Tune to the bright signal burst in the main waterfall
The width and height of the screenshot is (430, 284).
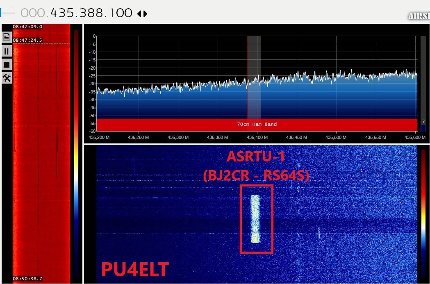pos(255,219)
